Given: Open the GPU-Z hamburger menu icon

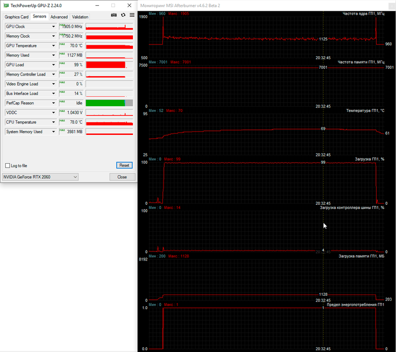Looking at the screenshot, I should coord(132,15).
